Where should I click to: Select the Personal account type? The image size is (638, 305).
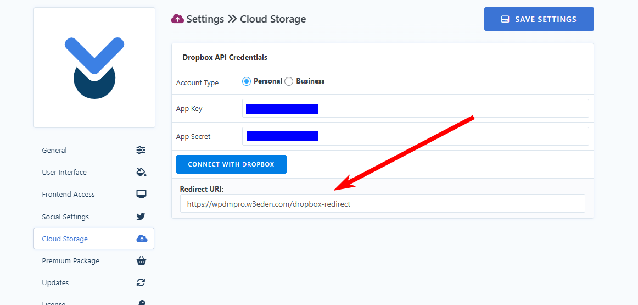pyautogui.click(x=246, y=81)
